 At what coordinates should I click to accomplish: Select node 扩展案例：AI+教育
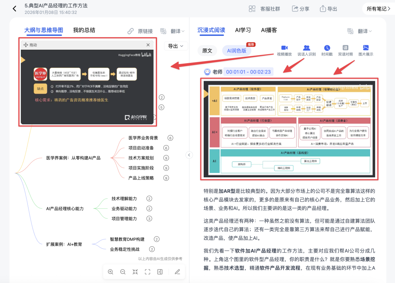64,245
